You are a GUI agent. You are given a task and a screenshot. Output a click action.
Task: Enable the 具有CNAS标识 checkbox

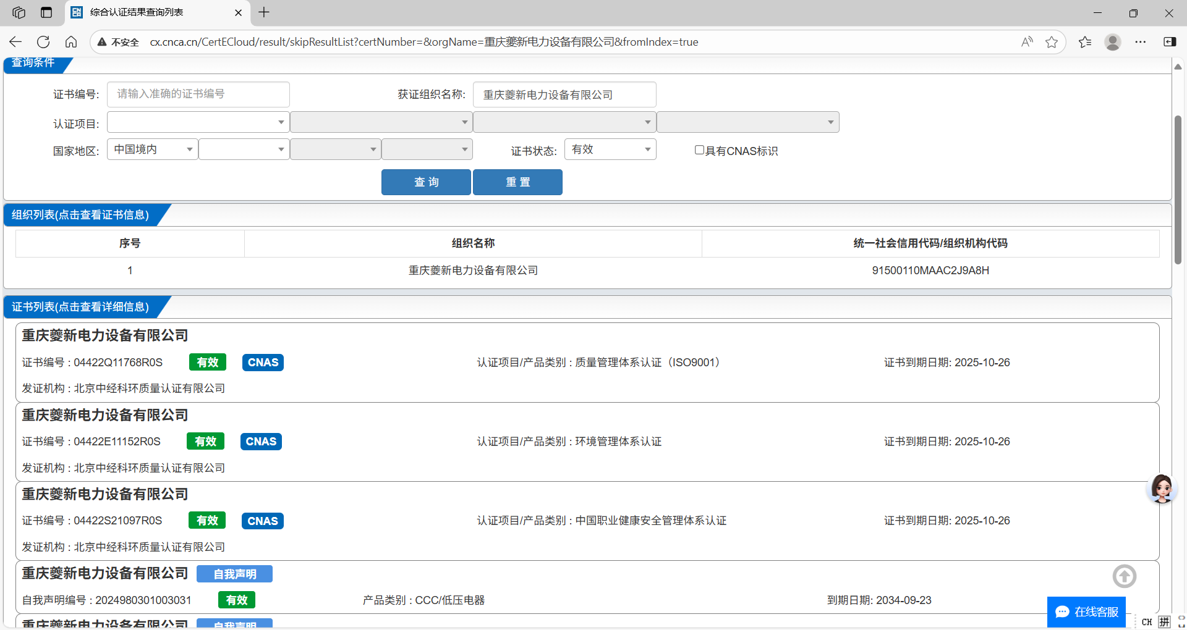(699, 150)
